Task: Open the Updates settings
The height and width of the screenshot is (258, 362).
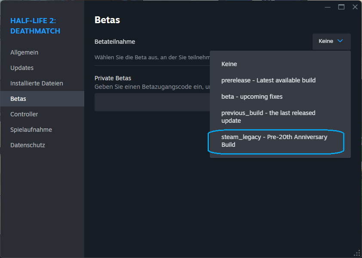Action: [x=22, y=67]
